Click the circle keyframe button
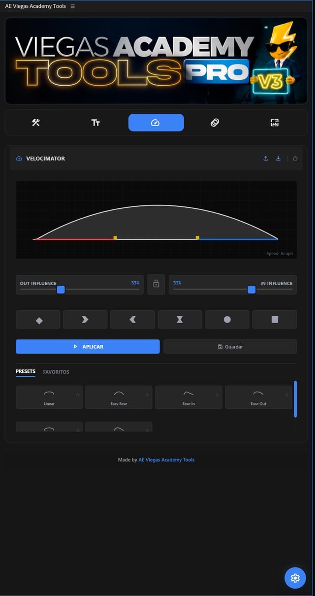The image size is (315, 596). pos(227,320)
